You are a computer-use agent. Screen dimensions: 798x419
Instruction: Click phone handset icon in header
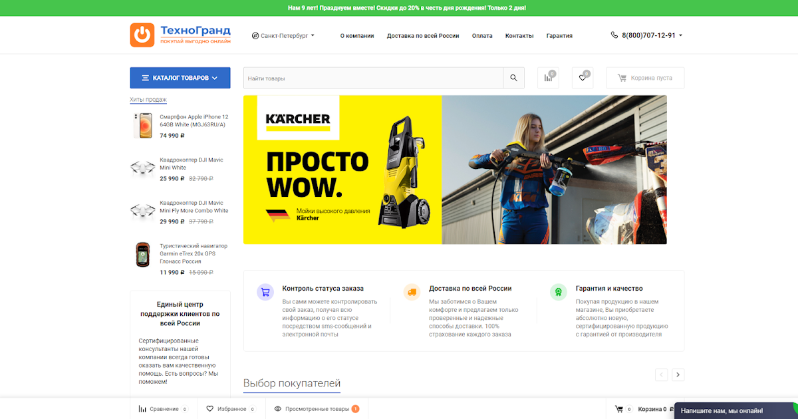click(x=614, y=35)
